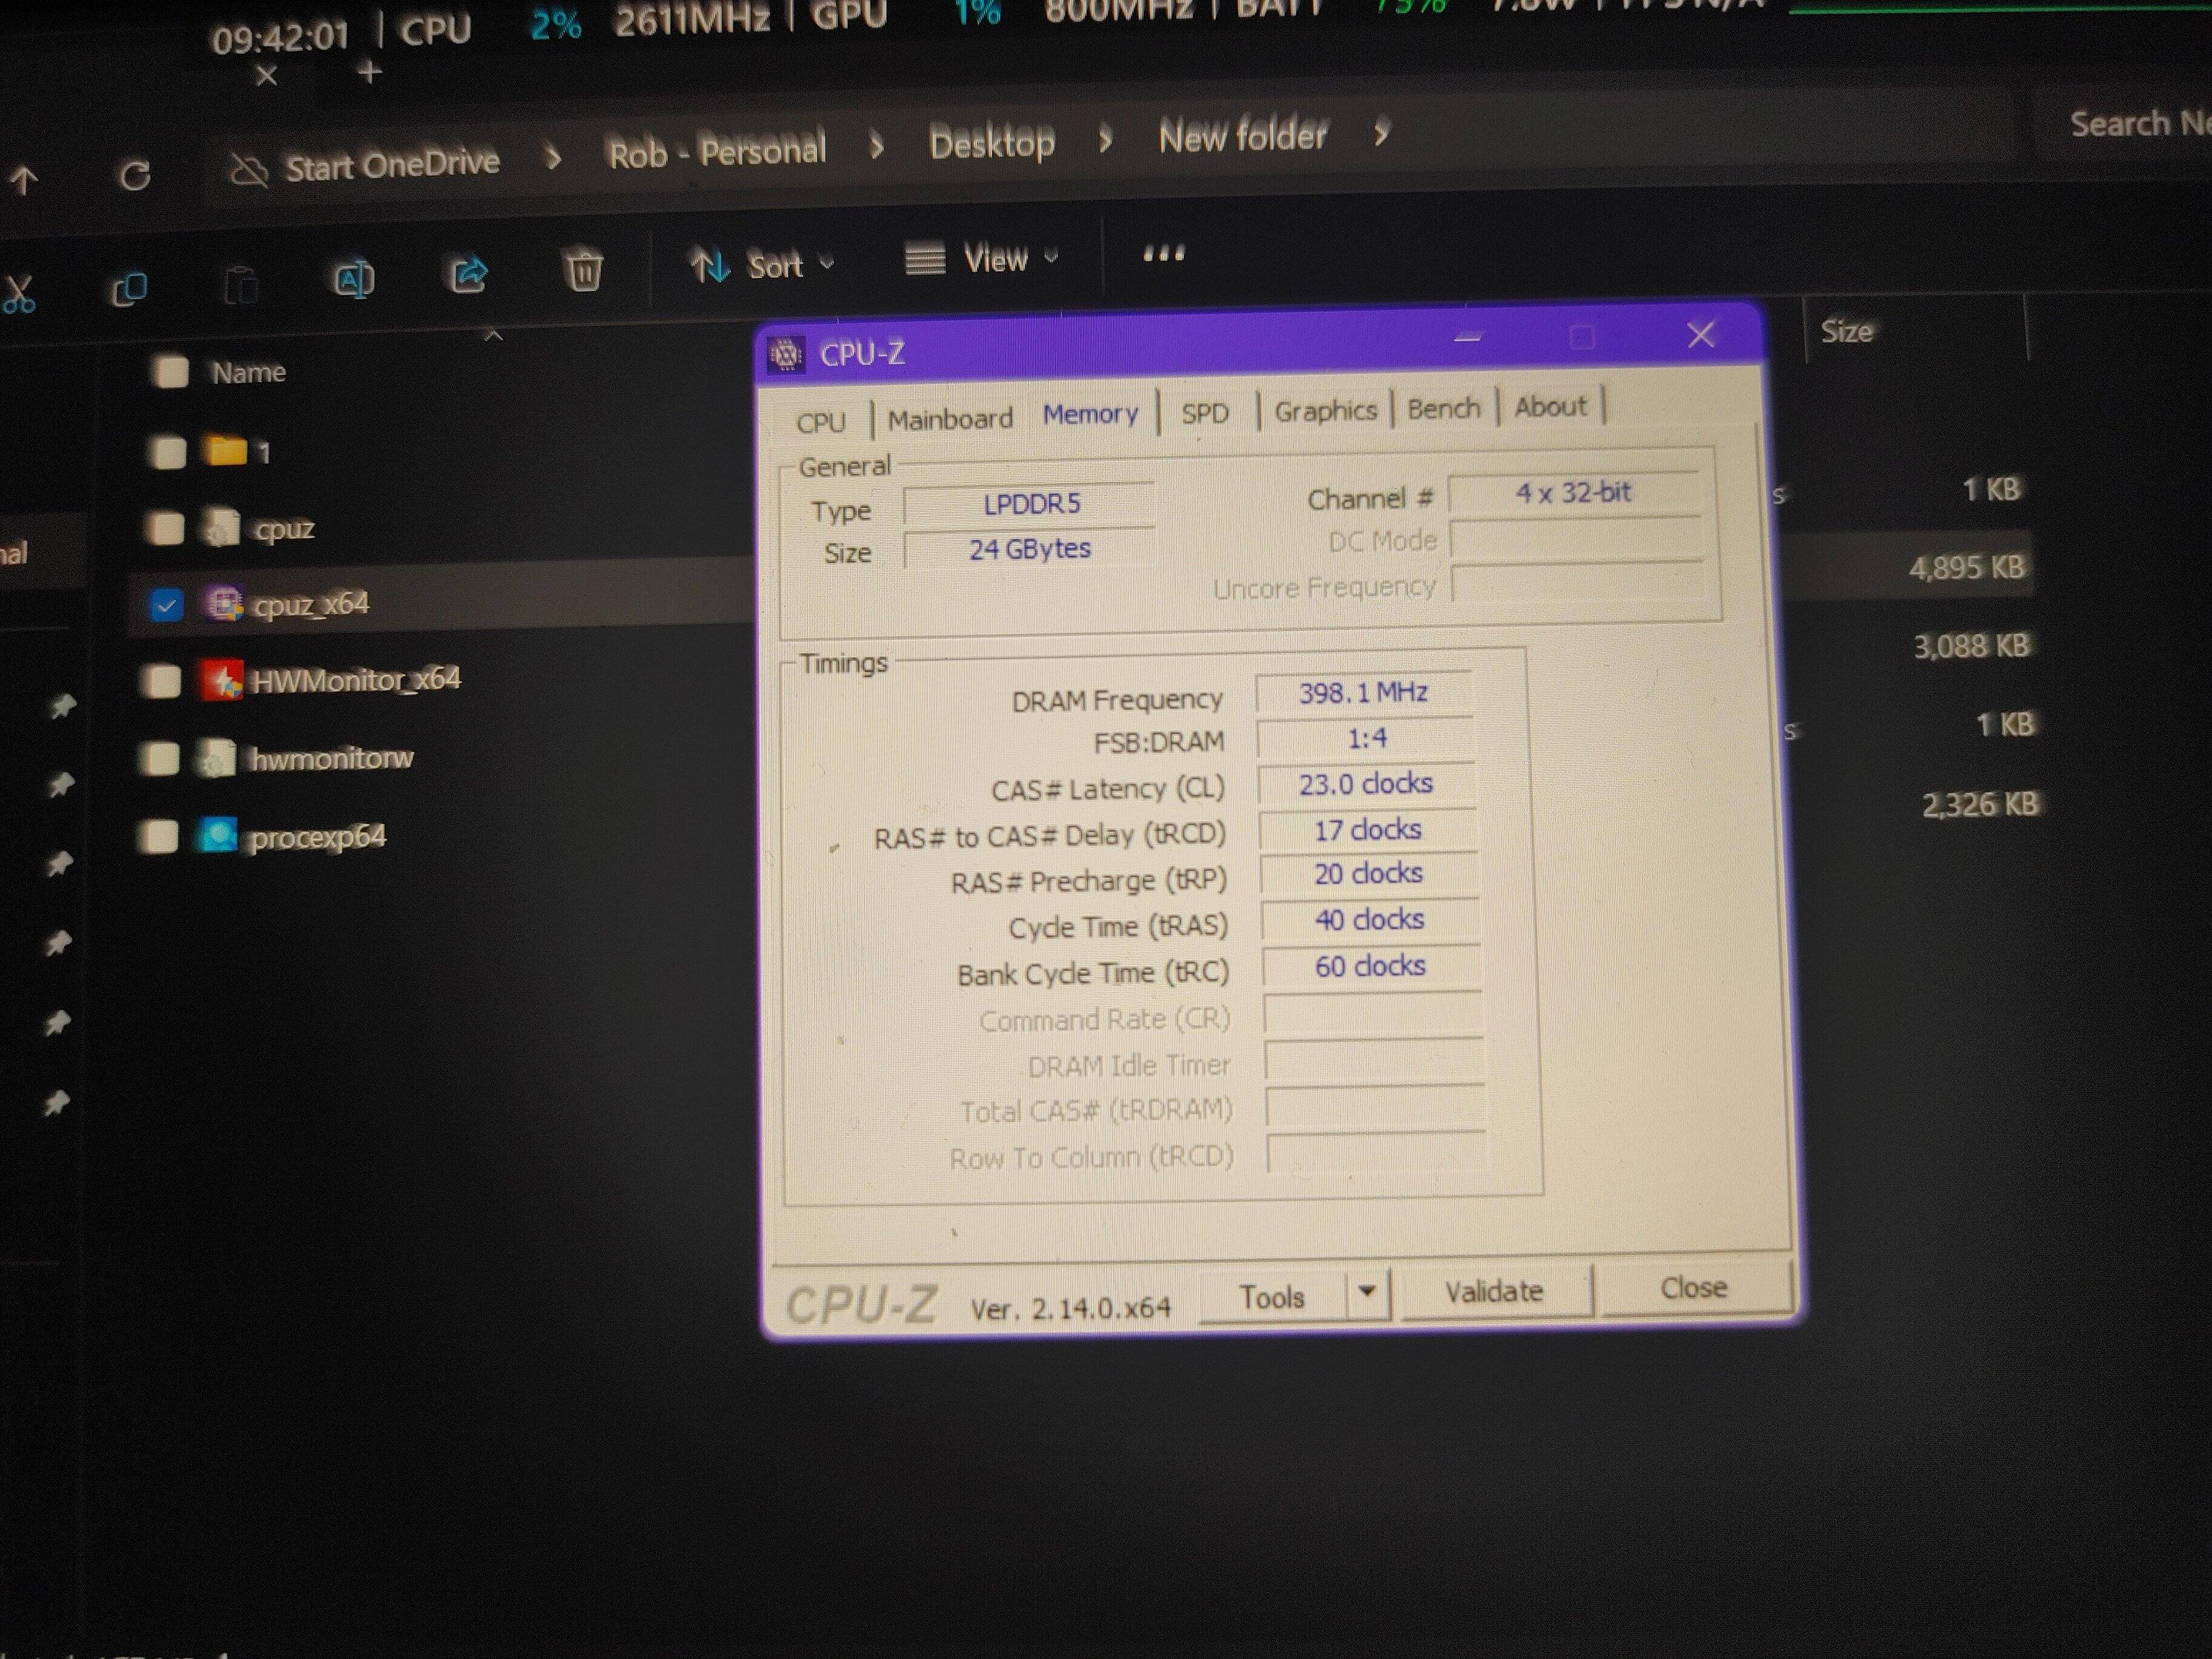Click the Share icon in toolbar
This screenshot has width=2212, height=1659.
point(468,274)
